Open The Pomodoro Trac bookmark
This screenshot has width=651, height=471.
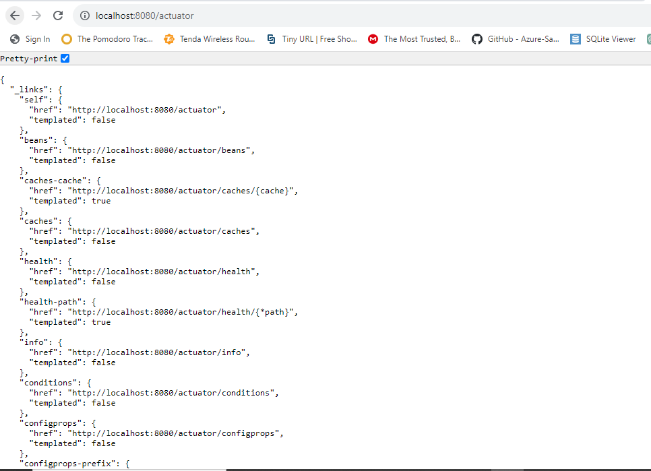(x=109, y=39)
